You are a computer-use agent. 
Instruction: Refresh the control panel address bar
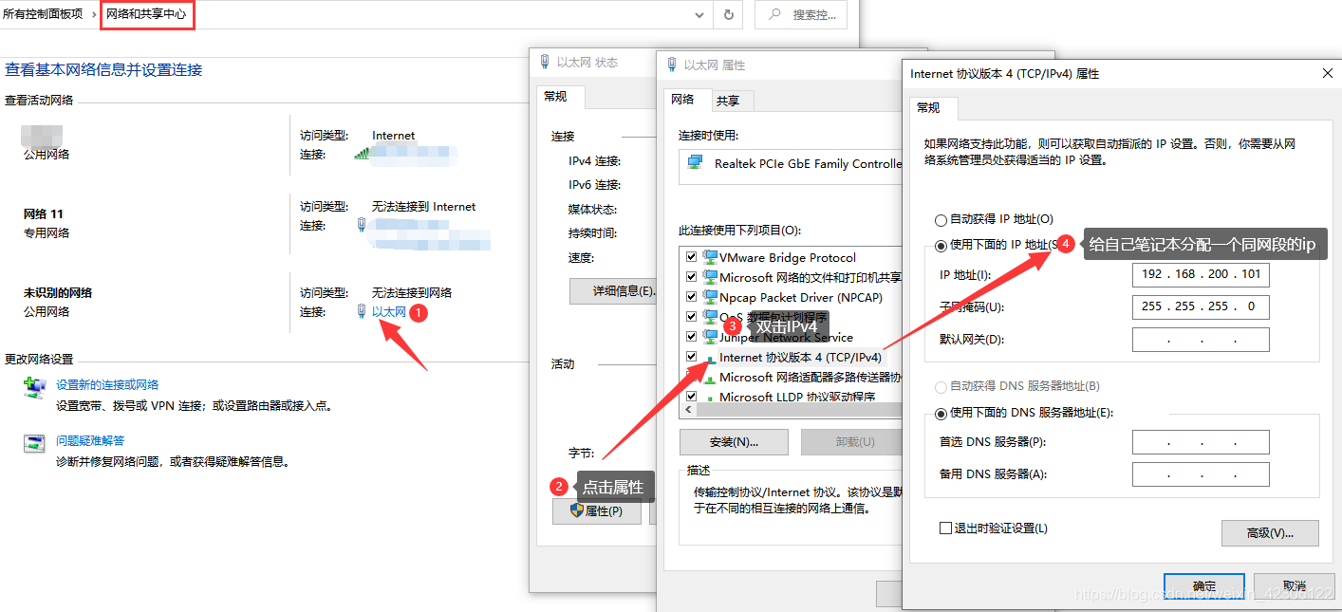coord(728,14)
